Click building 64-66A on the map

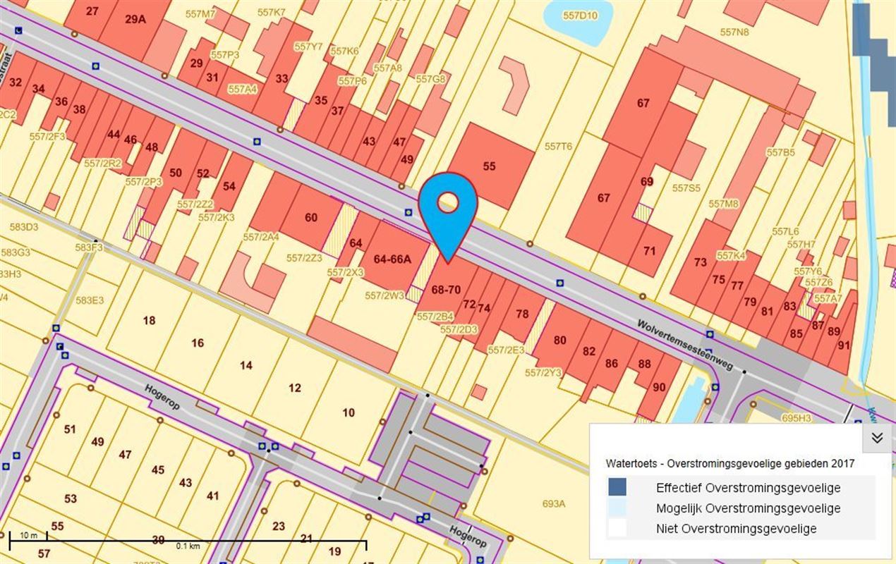click(x=392, y=259)
